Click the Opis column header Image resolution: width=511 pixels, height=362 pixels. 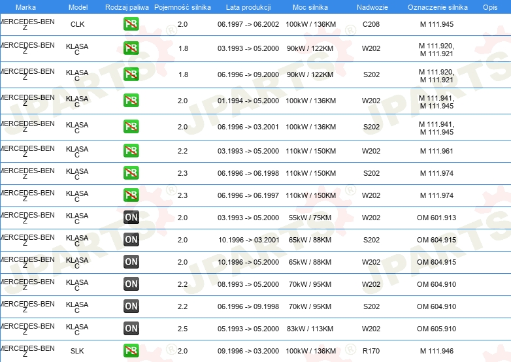[490, 7]
